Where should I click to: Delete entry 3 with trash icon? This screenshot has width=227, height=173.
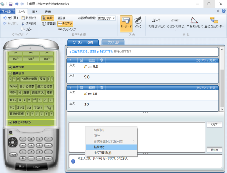coord(101,88)
